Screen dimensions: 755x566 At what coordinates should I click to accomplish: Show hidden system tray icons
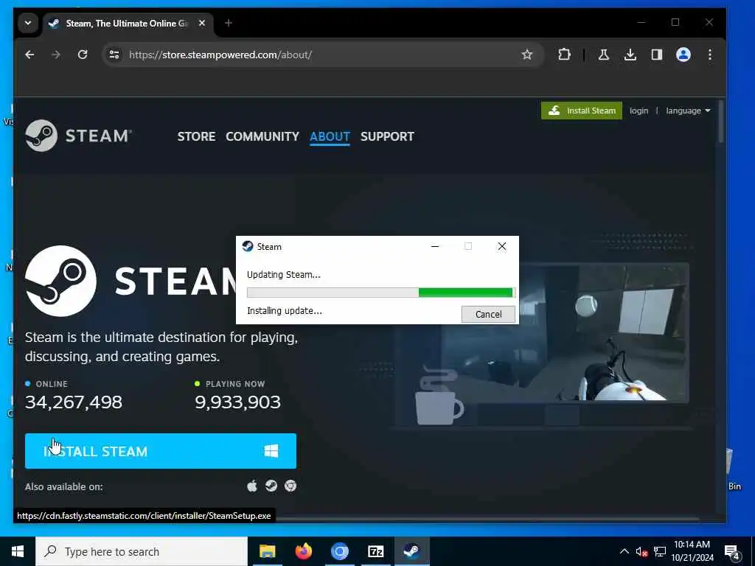[x=624, y=551]
